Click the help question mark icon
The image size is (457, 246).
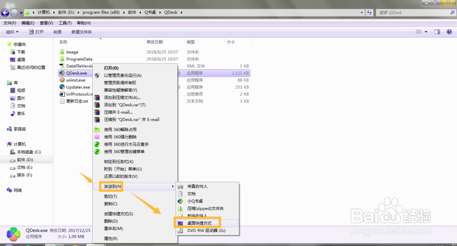pos(449,32)
